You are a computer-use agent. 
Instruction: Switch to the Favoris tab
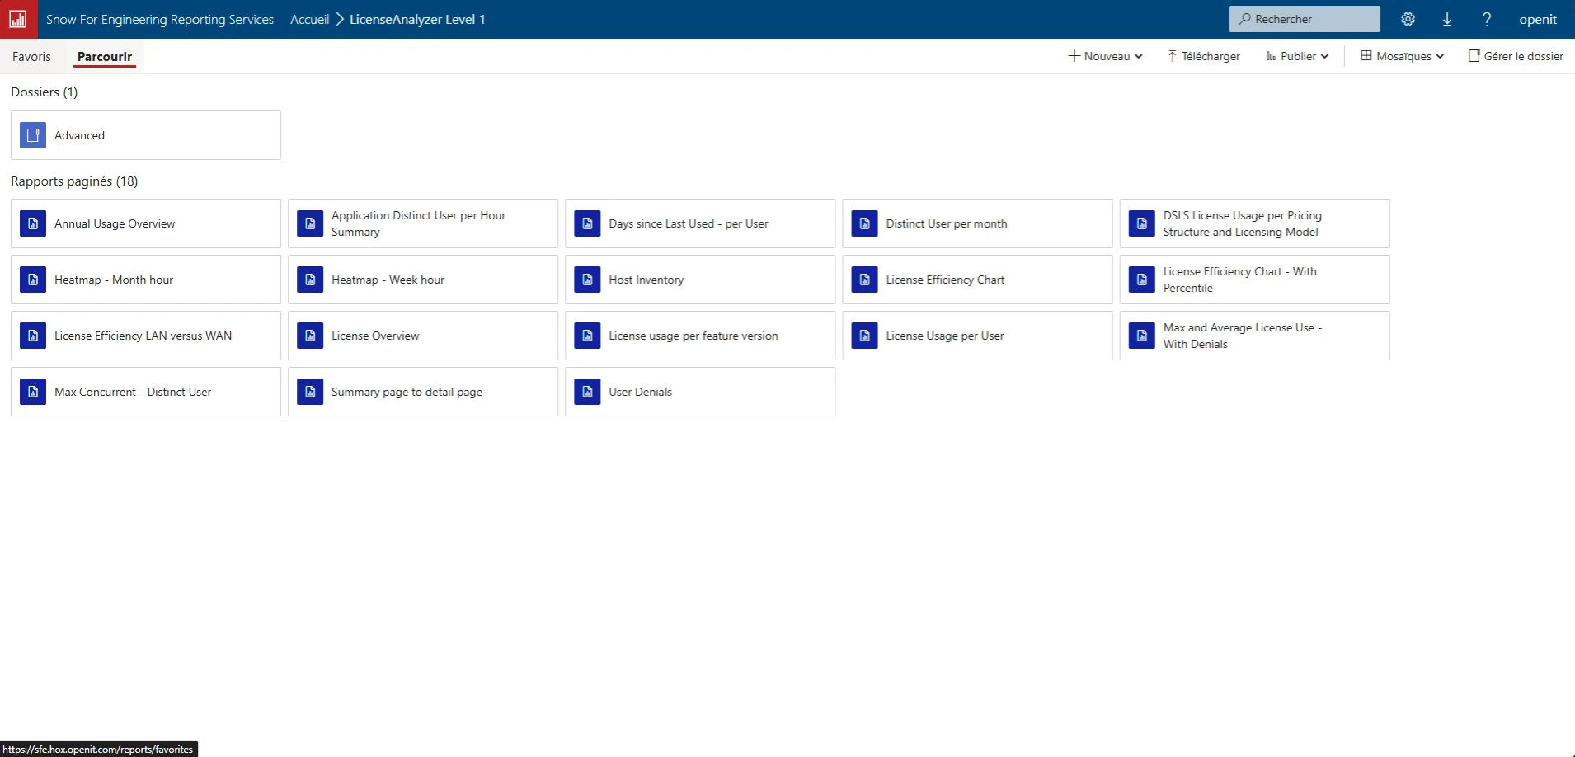tap(31, 56)
